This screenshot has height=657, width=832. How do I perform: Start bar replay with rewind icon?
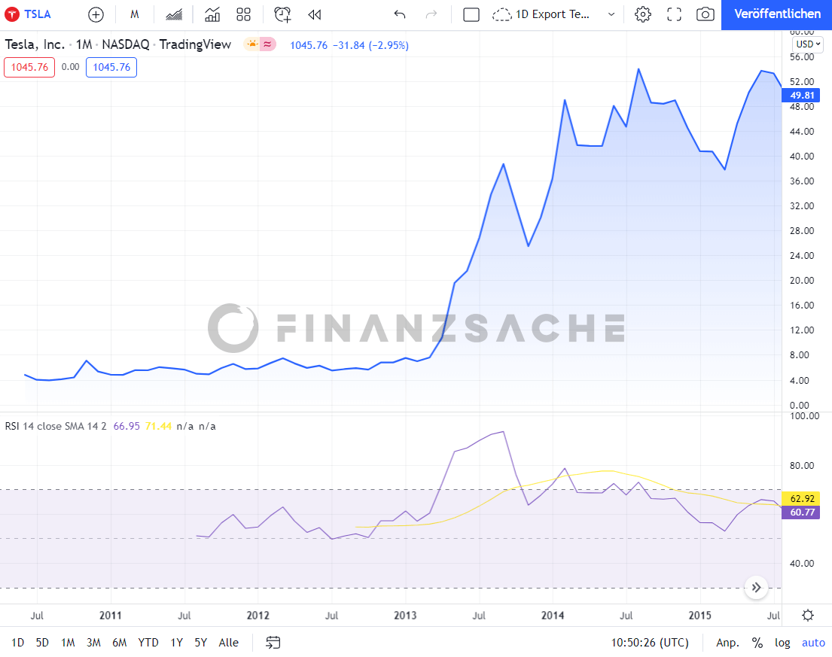coord(315,15)
